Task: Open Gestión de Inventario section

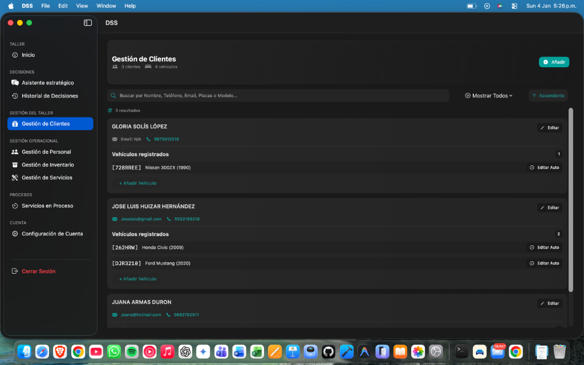Action: point(47,165)
